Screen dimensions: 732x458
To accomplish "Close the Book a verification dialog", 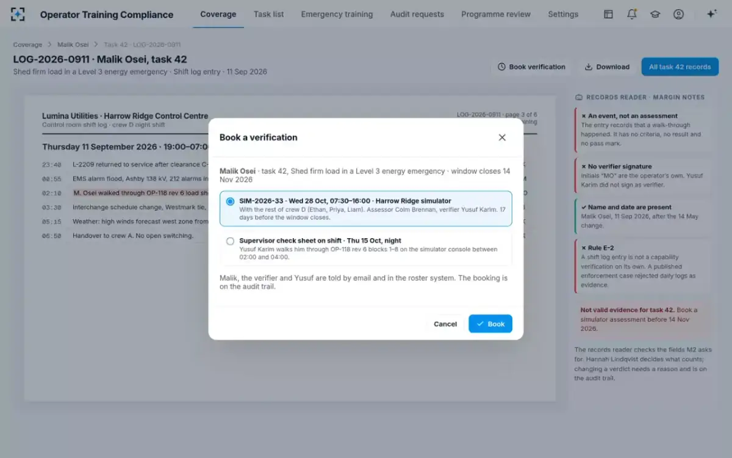I will click(x=502, y=137).
